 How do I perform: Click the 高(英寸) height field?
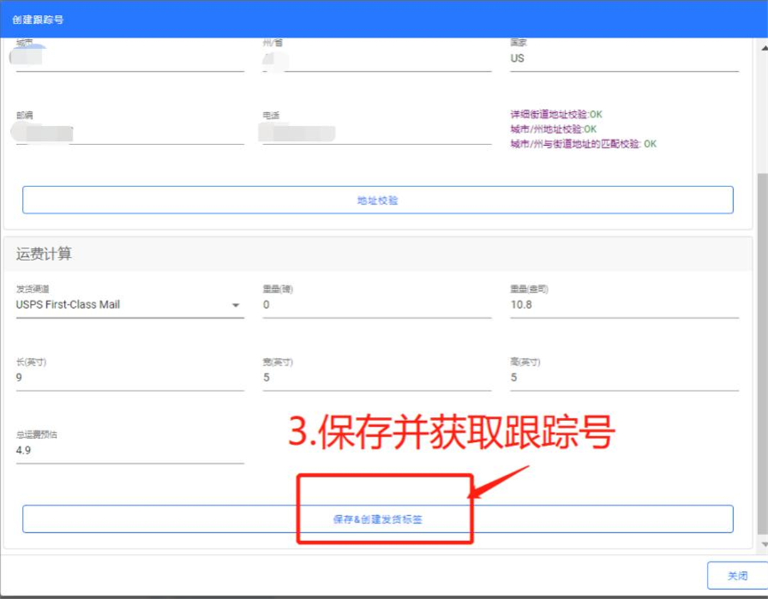tap(624, 378)
